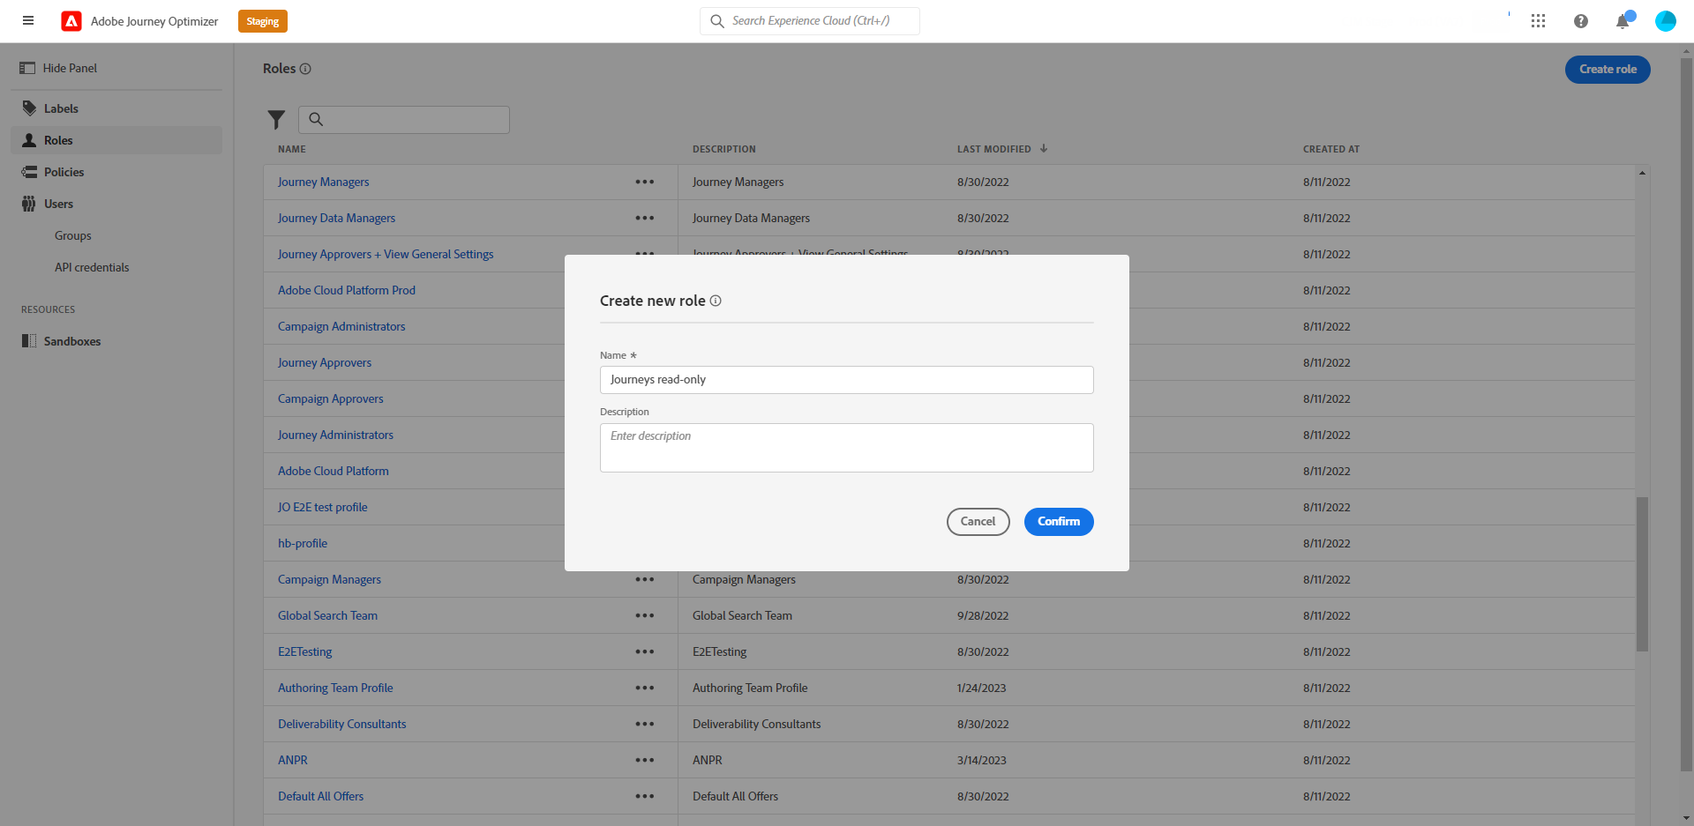Select Roles in the sidebar
Viewport: 1694px width, 826px height.
(x=116, y=140)
